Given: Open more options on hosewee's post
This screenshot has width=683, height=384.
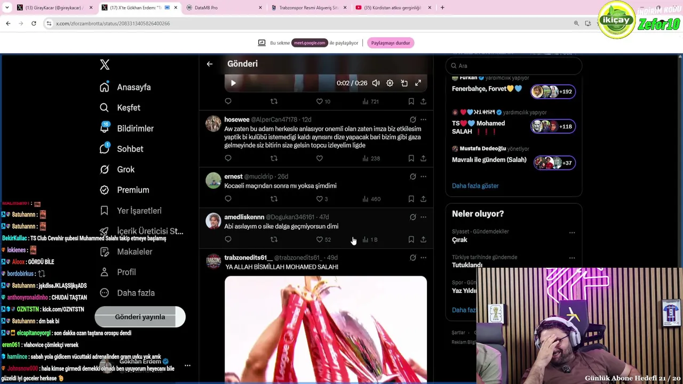Looking at the screenshot, I should click(x=423, y=119).
